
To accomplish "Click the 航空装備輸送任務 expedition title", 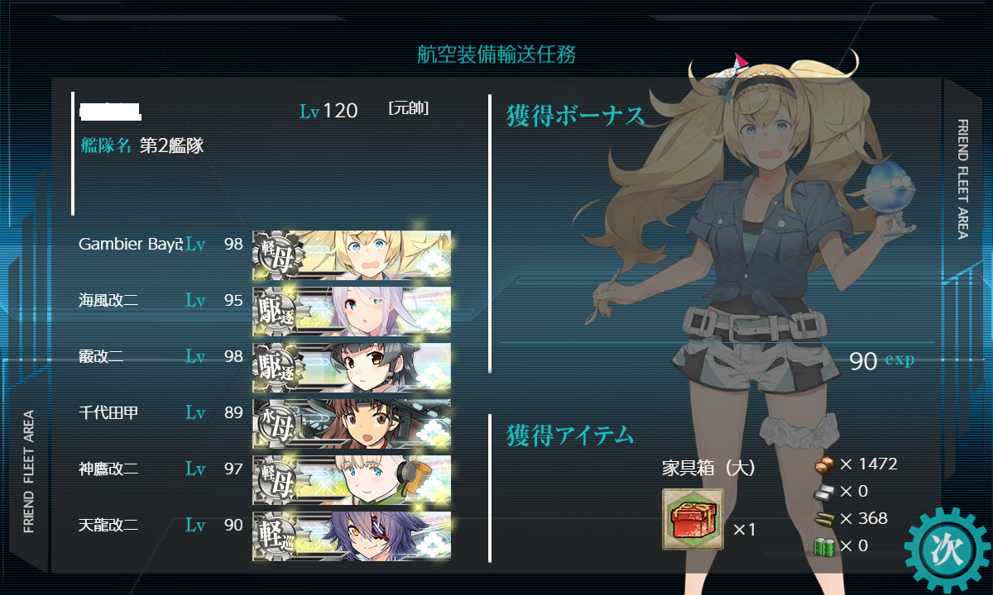I will [496, 55].
